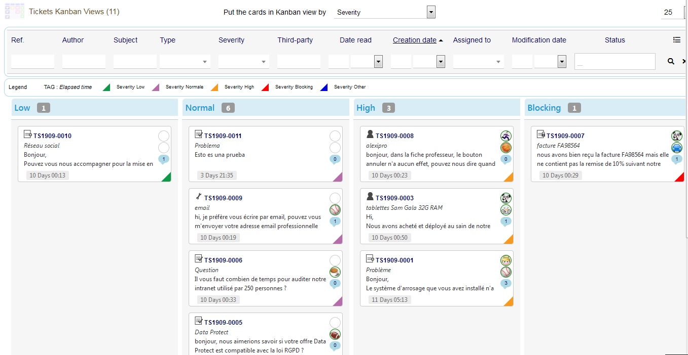Open the Assigned to filter dropdown

pyautogui.click(x=479, y=62)
